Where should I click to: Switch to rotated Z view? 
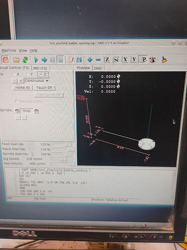[116, 59]
